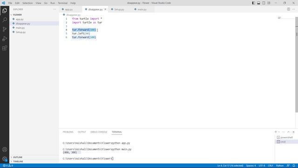The image size is (298, 168).
Task: Click inside terminal prompt line
Action: click(88, 159)
